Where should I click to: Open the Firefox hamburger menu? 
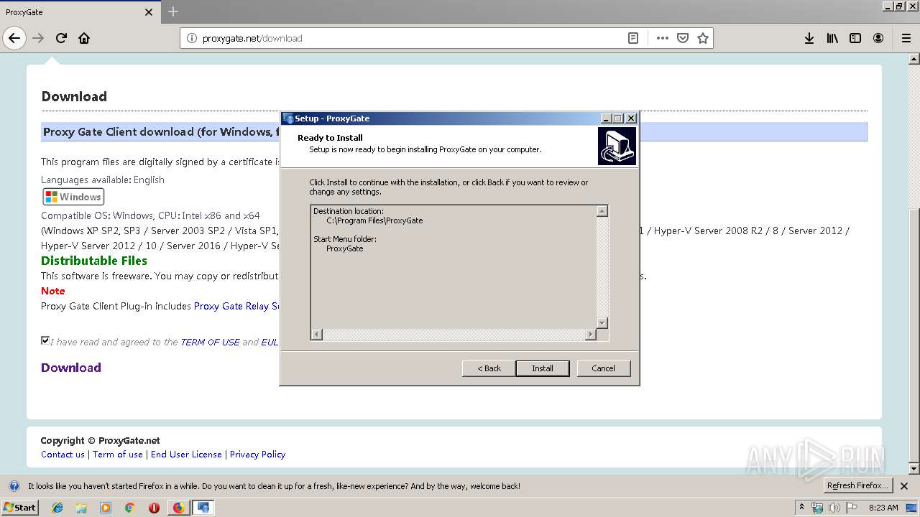pos(906,38)
